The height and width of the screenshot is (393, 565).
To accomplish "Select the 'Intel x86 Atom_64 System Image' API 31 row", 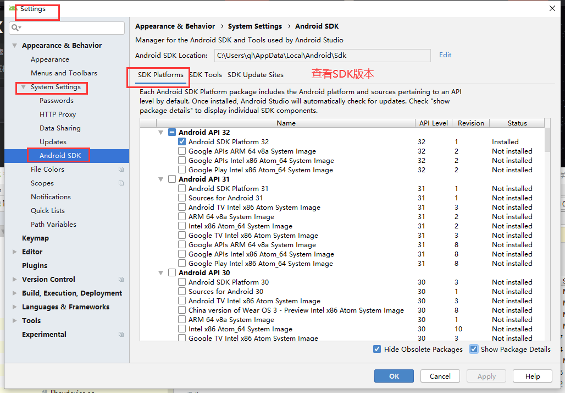I will pyautogui.click(x=342, y=226).
